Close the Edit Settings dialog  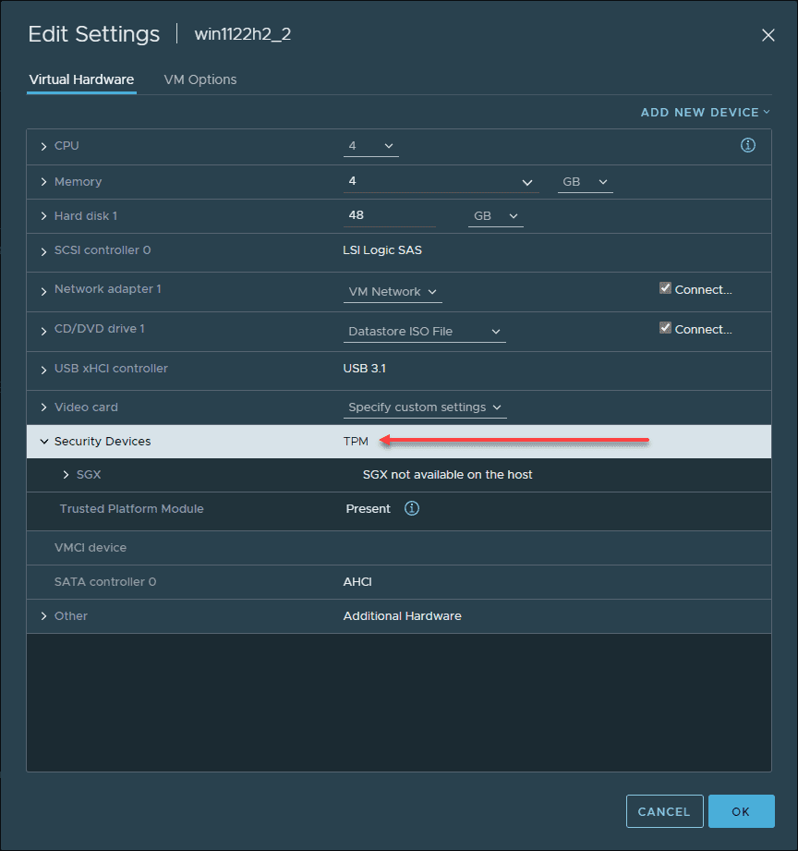coord(768,35)
